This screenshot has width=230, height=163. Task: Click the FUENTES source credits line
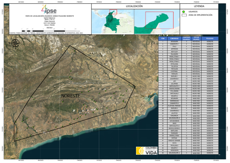46,33
